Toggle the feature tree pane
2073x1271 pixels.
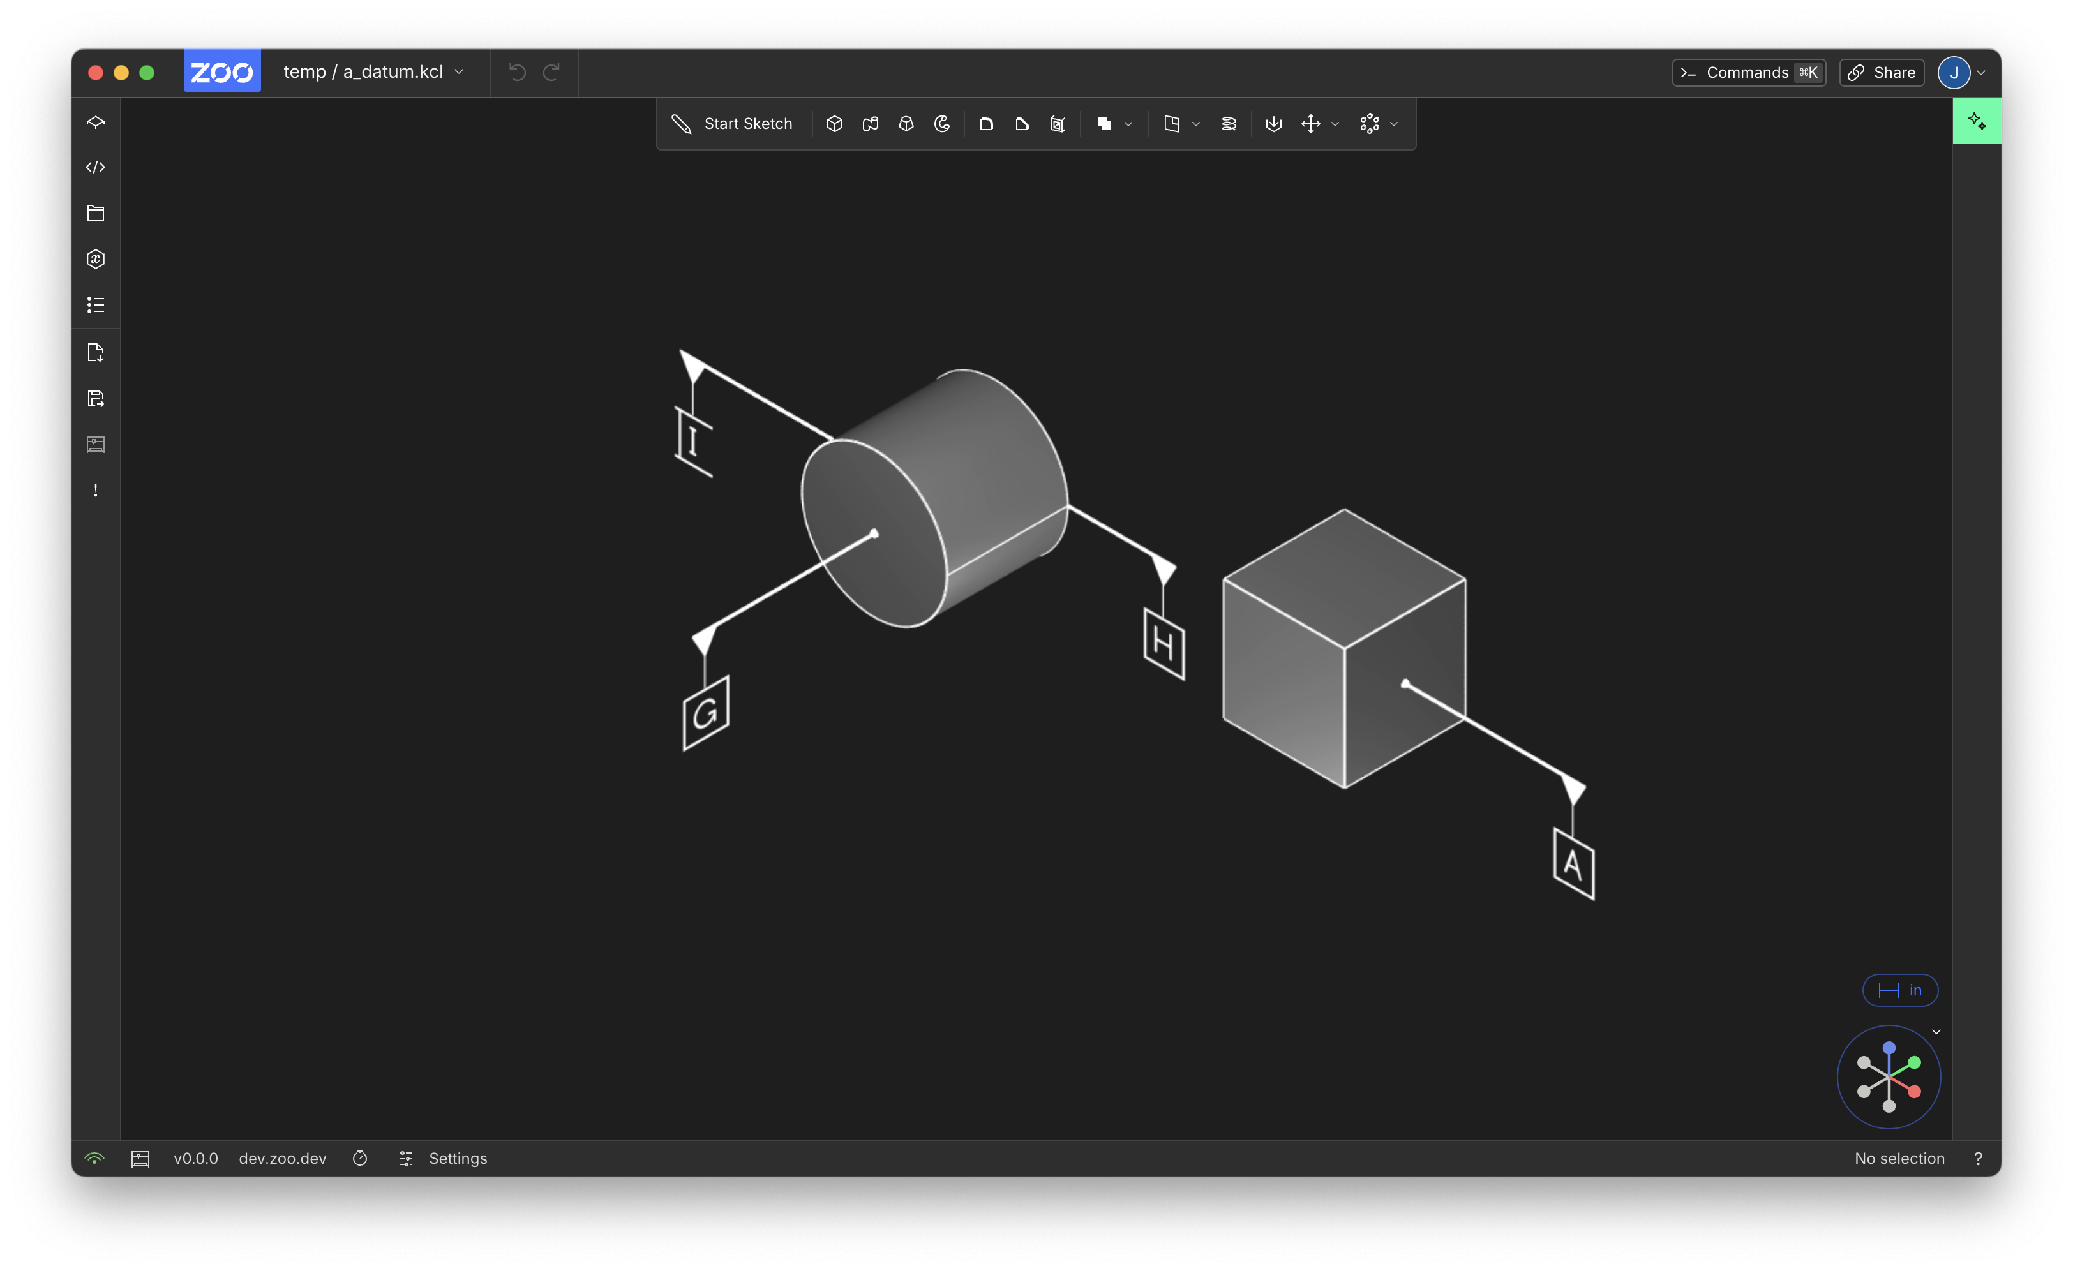point(95,122)
